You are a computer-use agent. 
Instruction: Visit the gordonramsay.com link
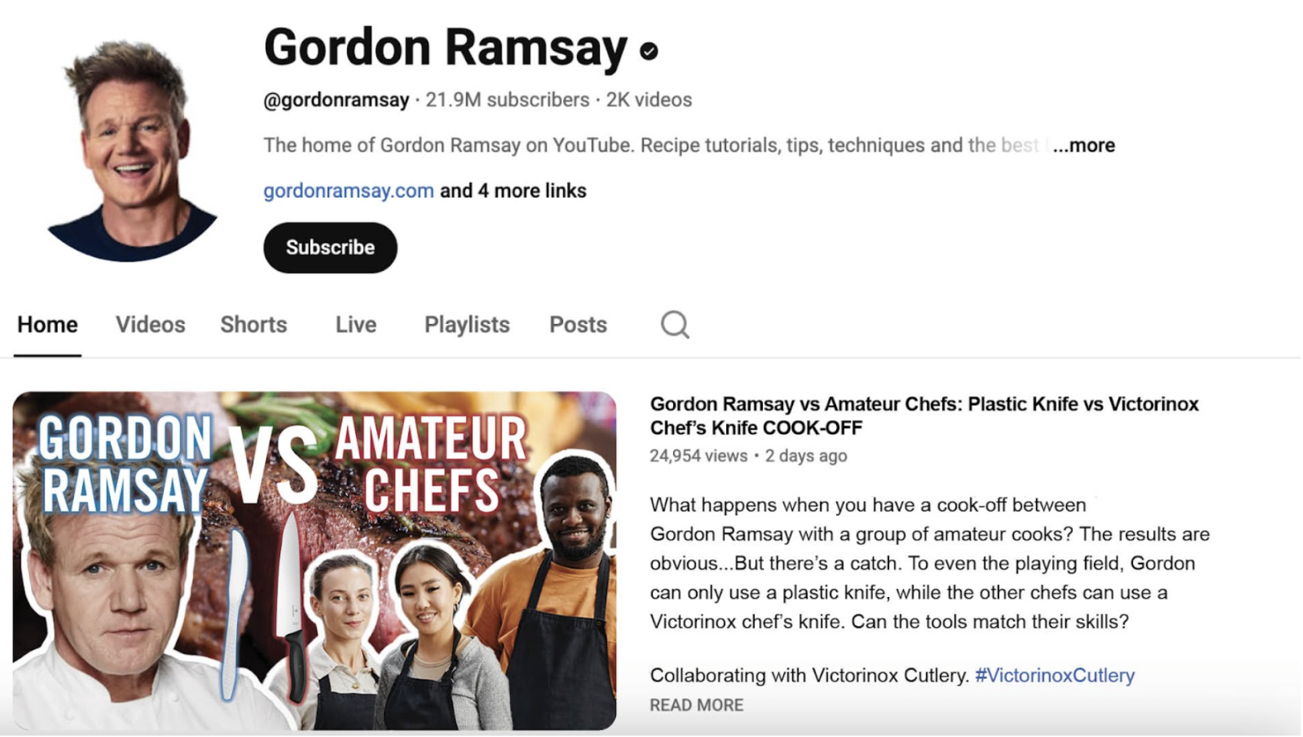(x=348, y=191)
